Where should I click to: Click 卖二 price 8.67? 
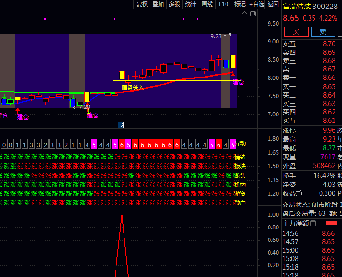coord(329,69)
